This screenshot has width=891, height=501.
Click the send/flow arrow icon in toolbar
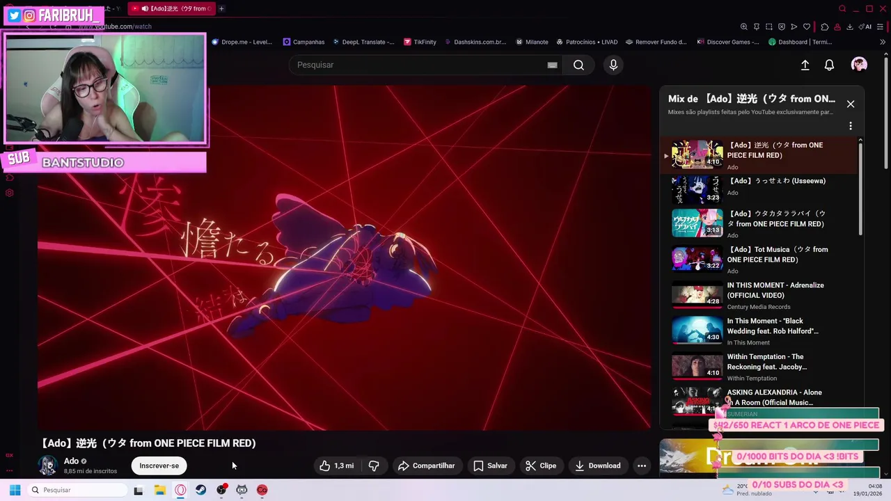tap(794, 26)
